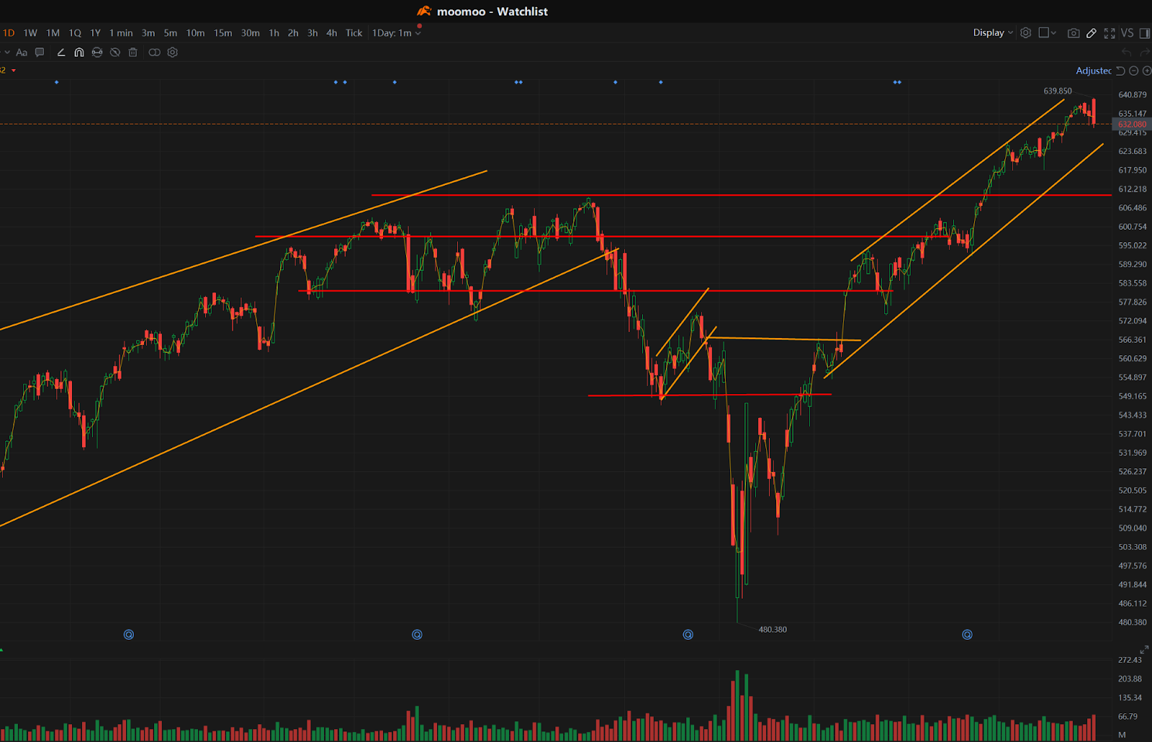
Task: Take a chart screenshot with the camera icon
Action: point(1074,33)
